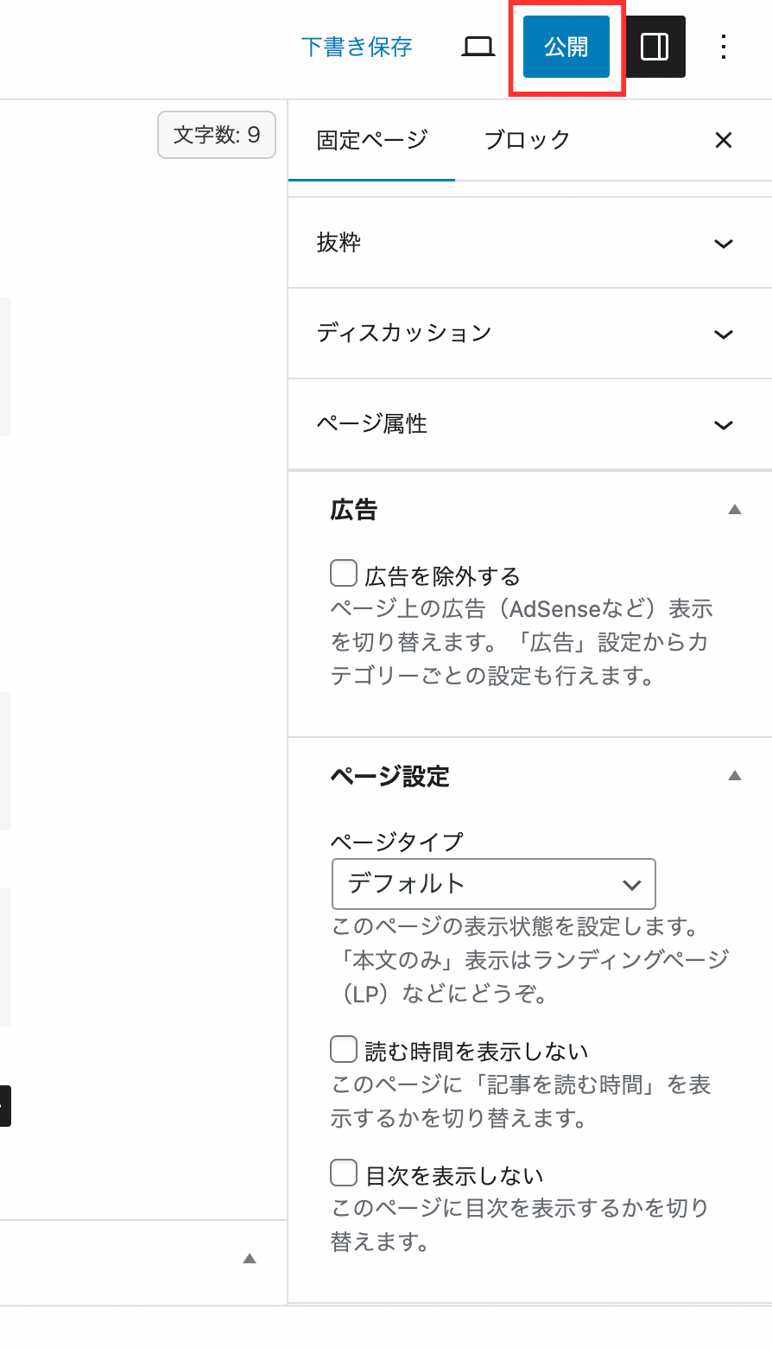
Task: Switch to the 固定ページ tab
Action: [x=371, y=140]
